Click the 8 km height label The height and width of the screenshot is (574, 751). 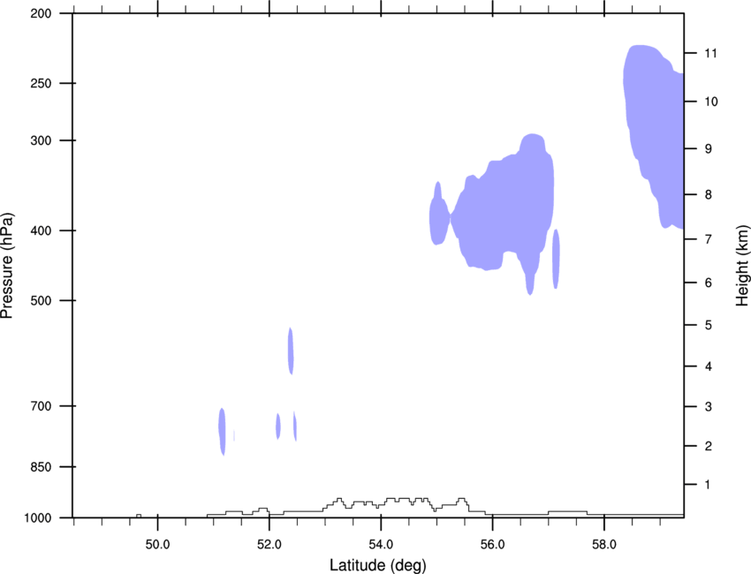[709, 195]
